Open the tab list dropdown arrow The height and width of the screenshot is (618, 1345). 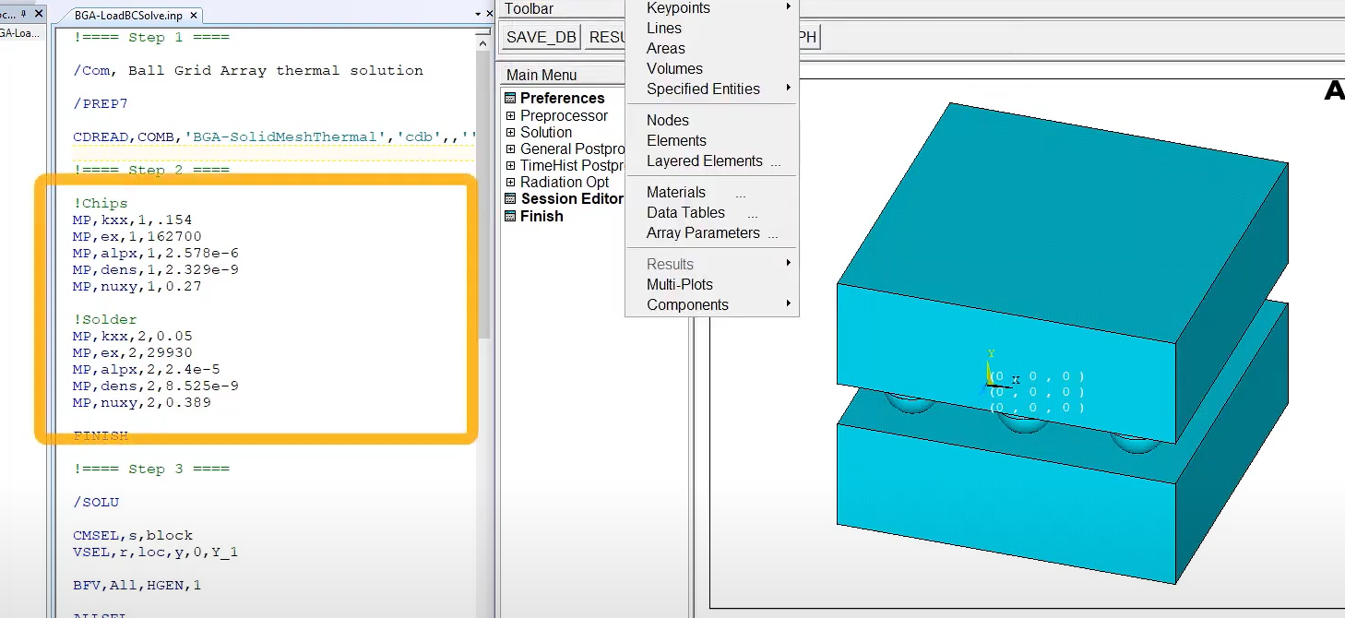click(x=477, y=15)
